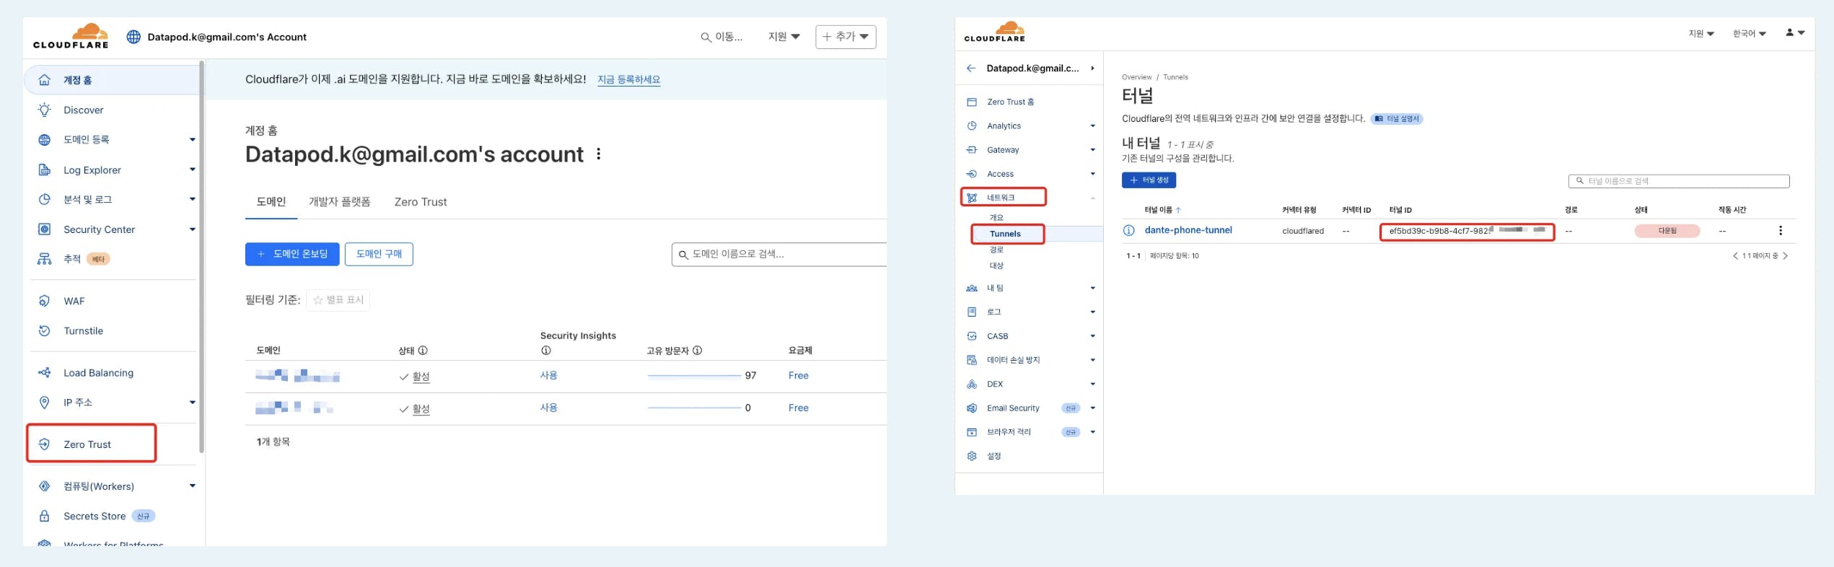1834x567 pixels.
Task: Click the gear icon for 설정
Action: coord(972,456)
